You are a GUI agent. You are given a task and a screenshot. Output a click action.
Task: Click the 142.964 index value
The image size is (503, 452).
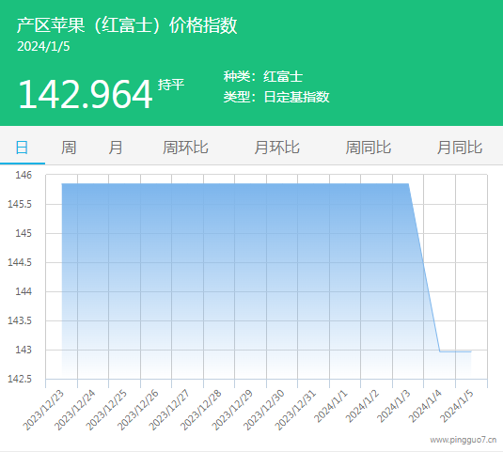(86, 94)
